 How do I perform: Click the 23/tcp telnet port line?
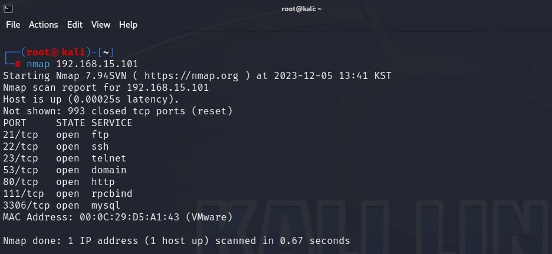pyautogui.click(x=65, y=159)
